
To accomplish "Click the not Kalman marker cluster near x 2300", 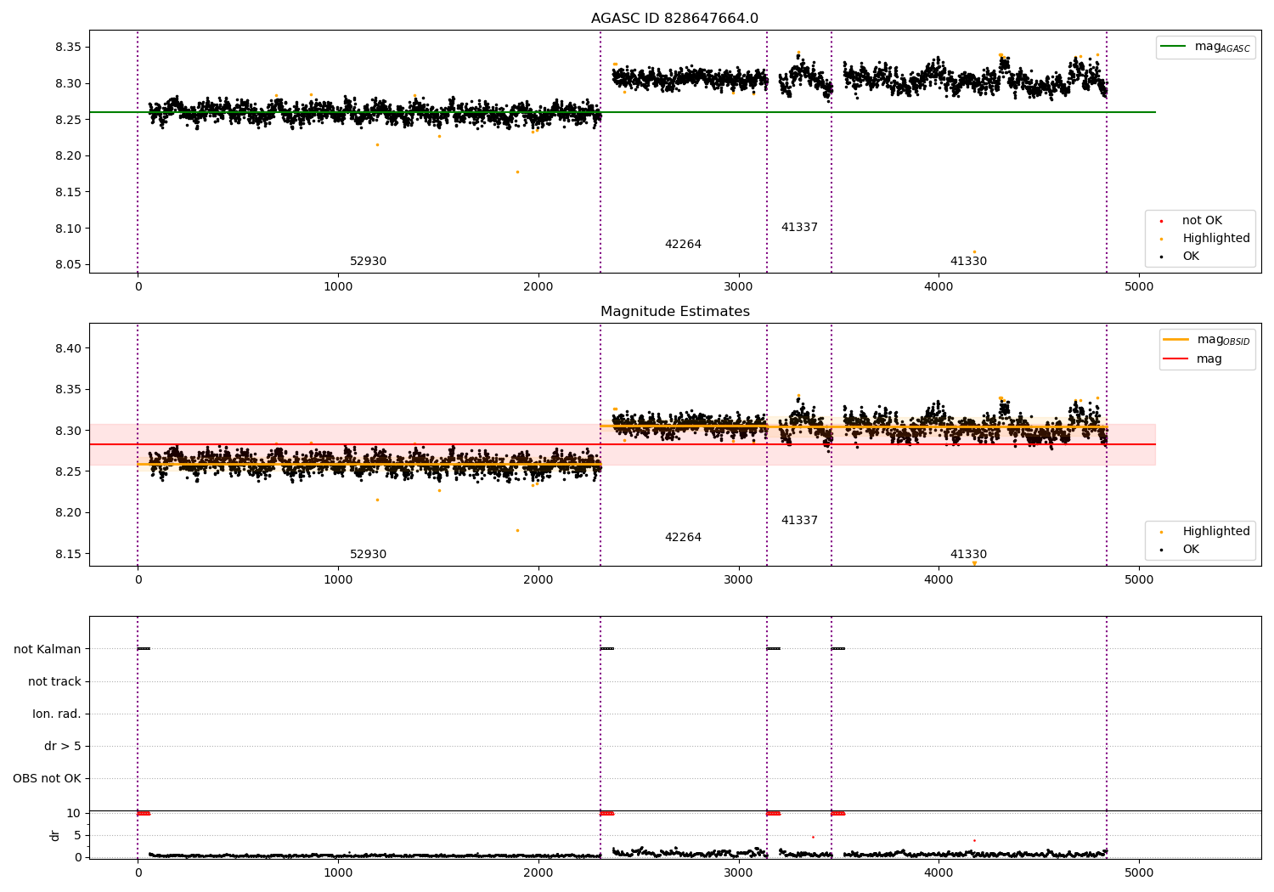I will (x=606, y=649).
